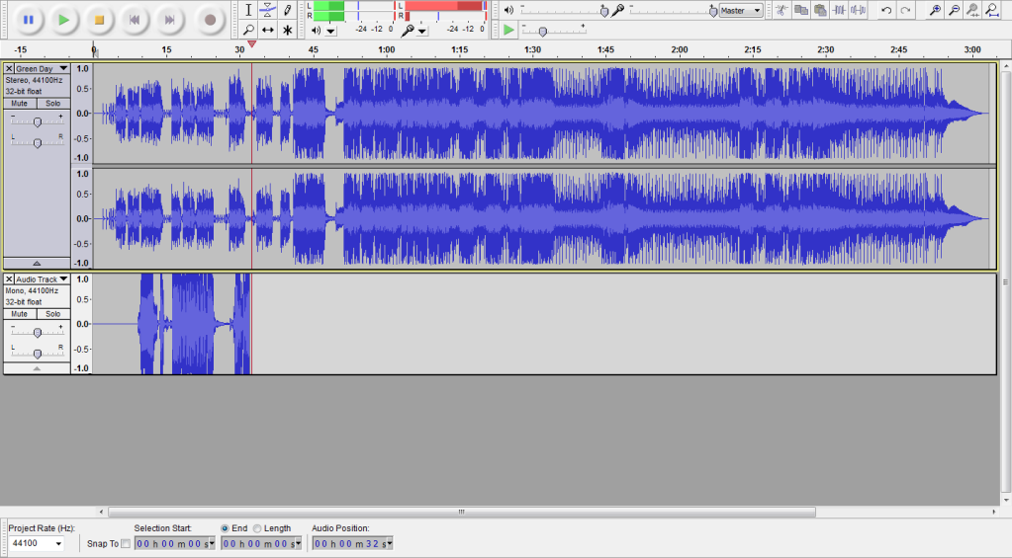Open the Green Day track dropdown menu
Viewport: 1012px width, 558px height.
coord(63,69)
